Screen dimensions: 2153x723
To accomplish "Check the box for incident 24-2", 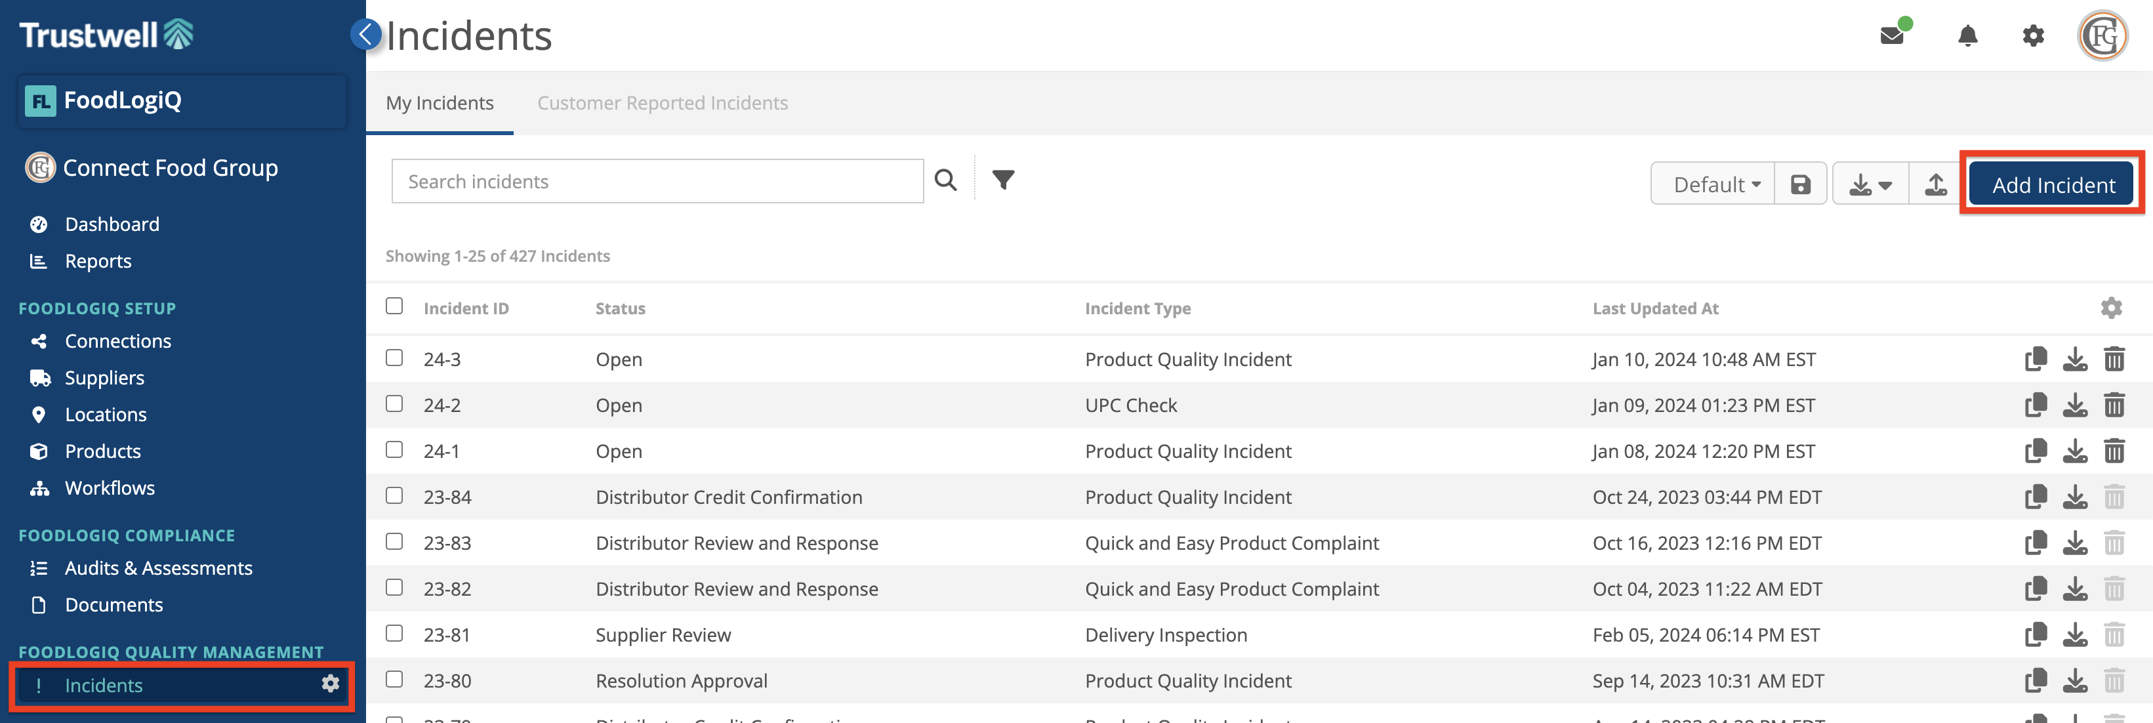I will 394,403.
